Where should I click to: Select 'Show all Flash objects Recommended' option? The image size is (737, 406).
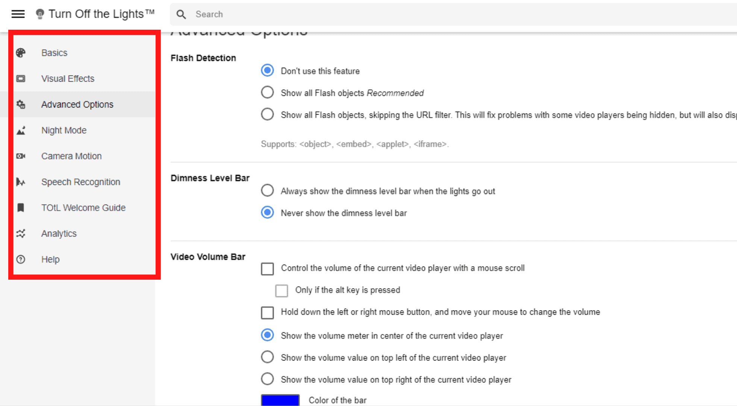[267, 92]
